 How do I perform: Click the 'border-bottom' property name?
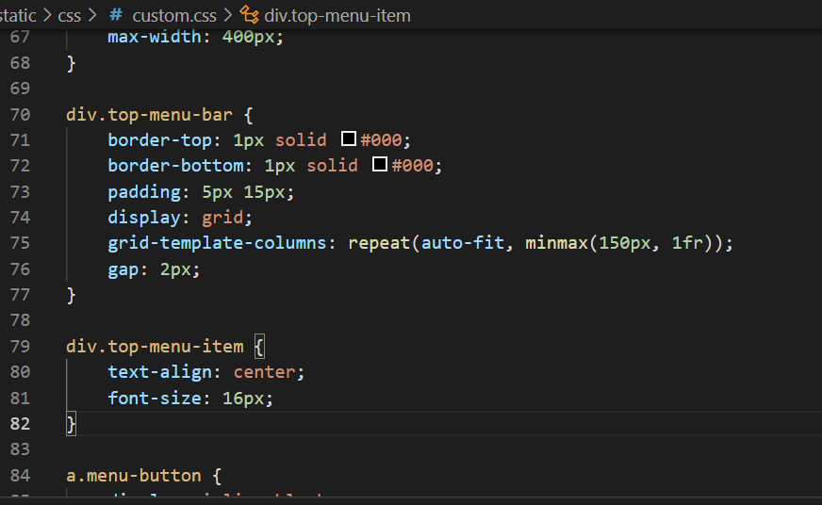[x=175, y=166]
